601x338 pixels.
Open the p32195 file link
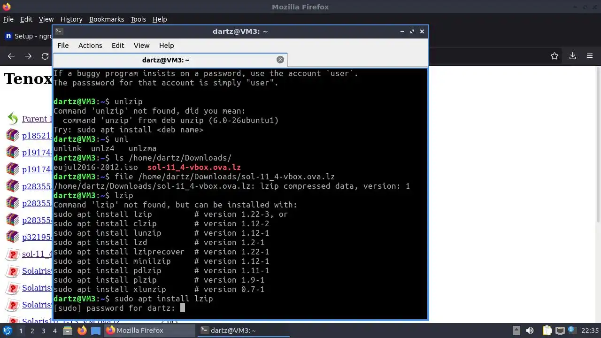(37, 237)
